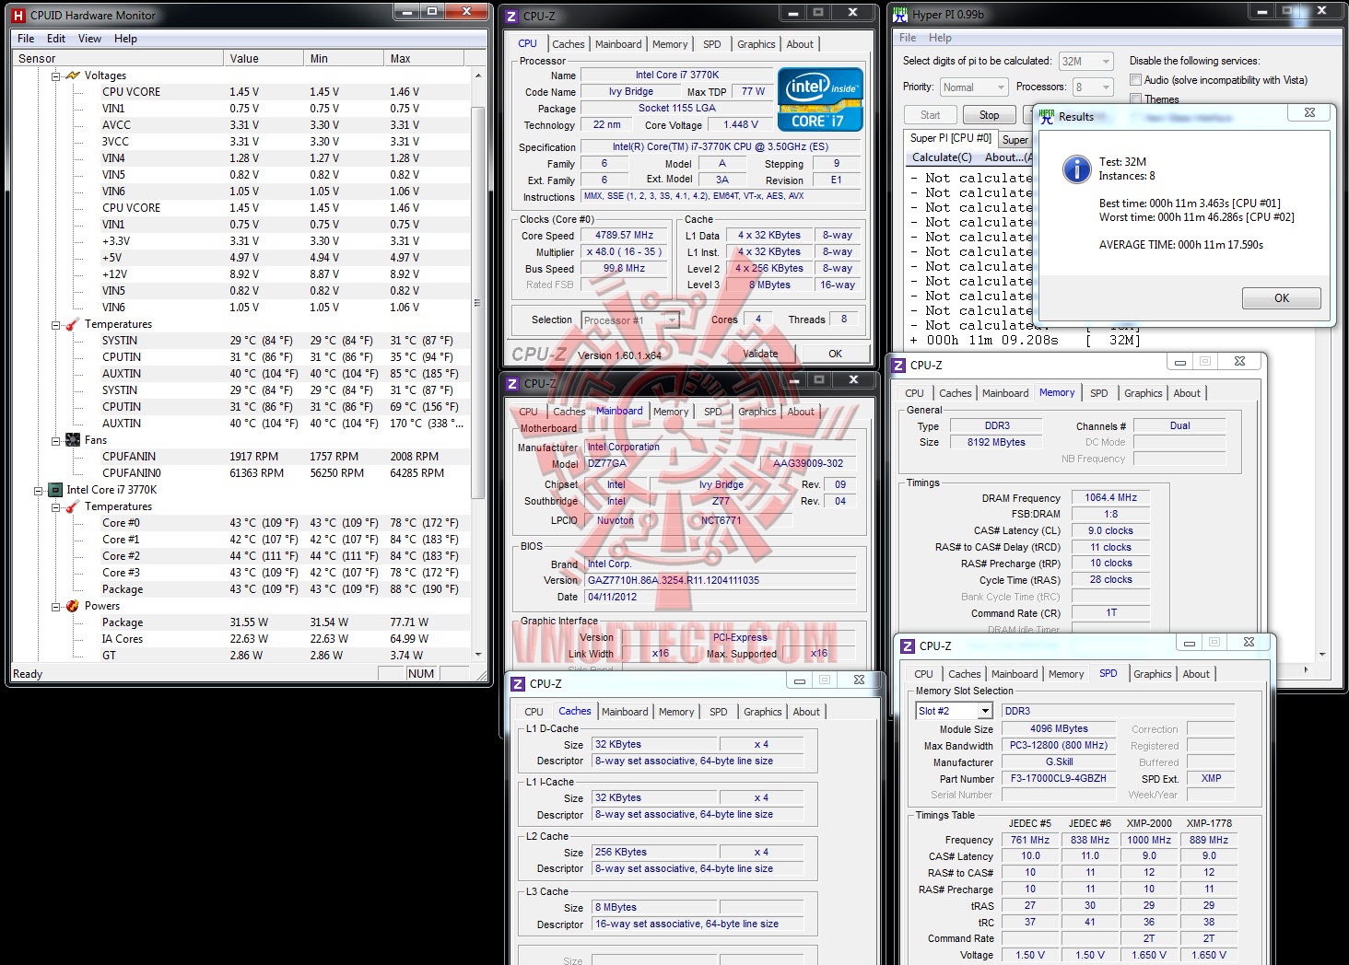Click the Intel Core i7 logo badge
The image size is (1349, 965).
(x=820, y=99)
